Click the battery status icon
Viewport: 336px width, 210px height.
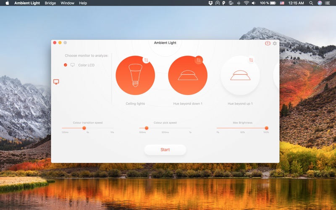pos(273,3)
